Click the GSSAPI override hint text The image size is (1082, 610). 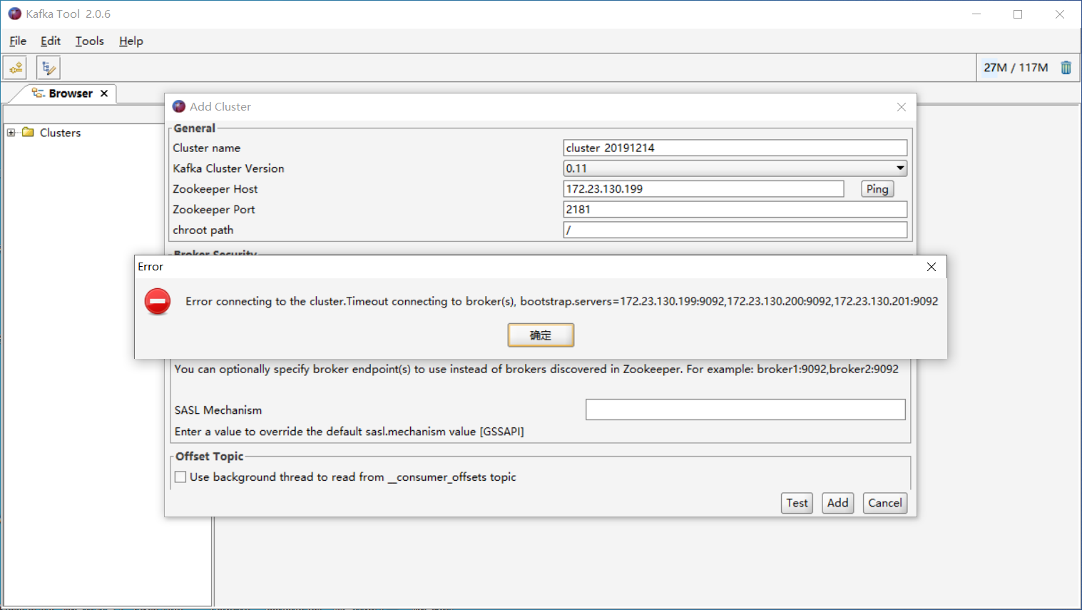(x=349, y=432)
